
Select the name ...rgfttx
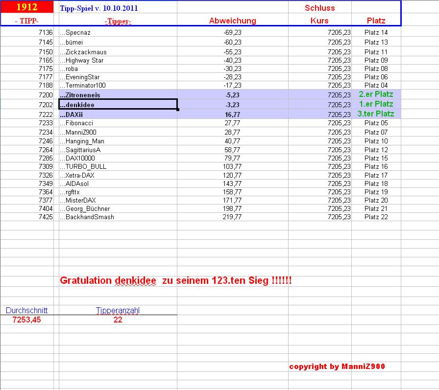click(x=70, y=192)
